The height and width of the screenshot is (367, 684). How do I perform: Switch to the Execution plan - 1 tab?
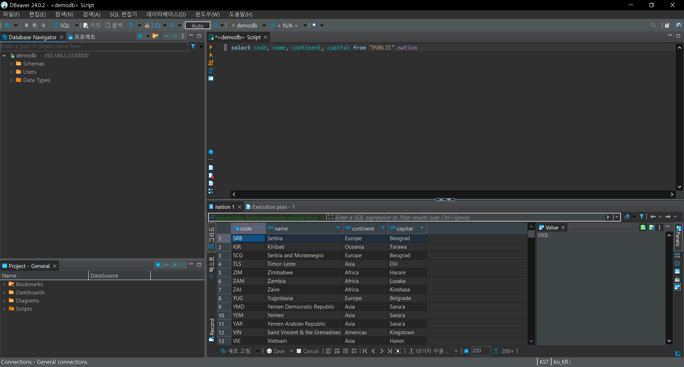[x=273, y=207]
